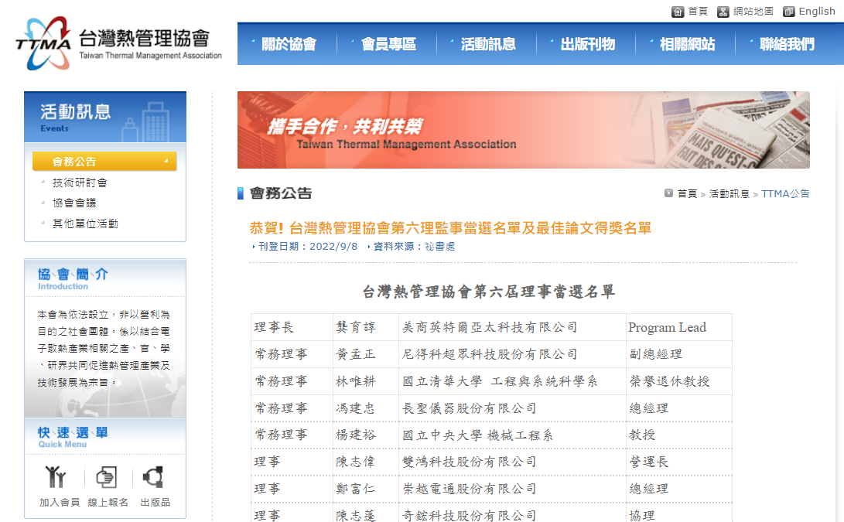Image resolution: width=844 pixels, height=522 pixels.
Task: Click the sitemap icon beside 網站地圖
Action: [x=723, y=12]
